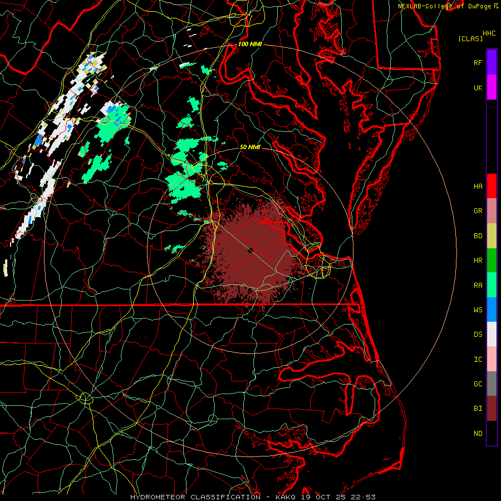This screenshot has height=501, width=501.
Task: Select the IC light pink legend swatch
Action: click(x=492, y=359)
